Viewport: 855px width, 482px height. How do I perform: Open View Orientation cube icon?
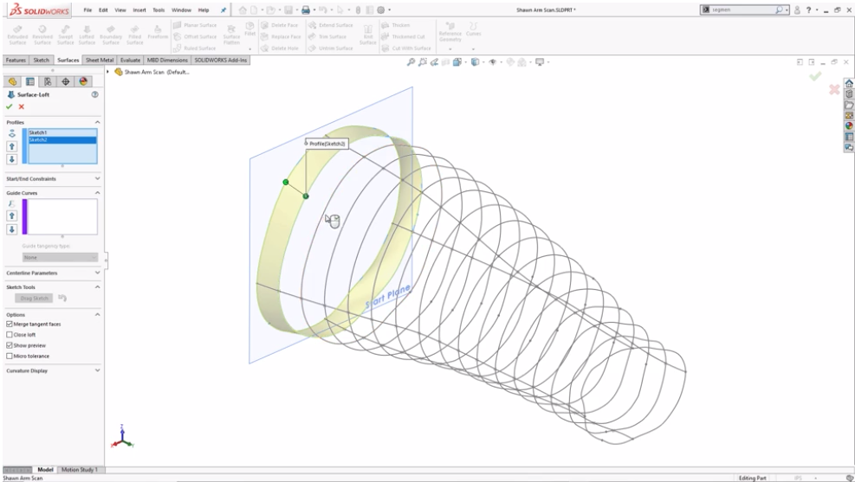click(x=457, y=62)
